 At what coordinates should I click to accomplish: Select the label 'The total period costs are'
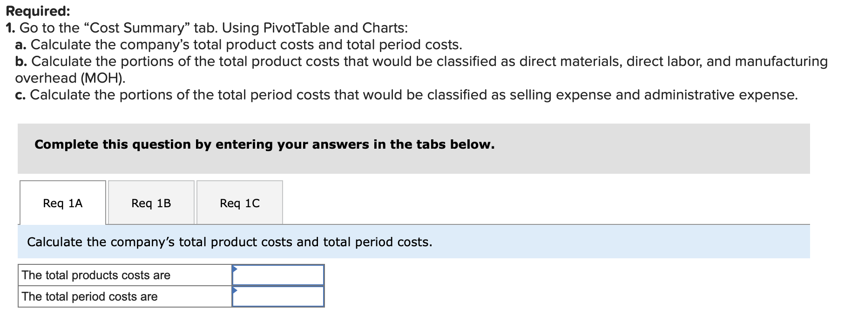click(90, 296)
